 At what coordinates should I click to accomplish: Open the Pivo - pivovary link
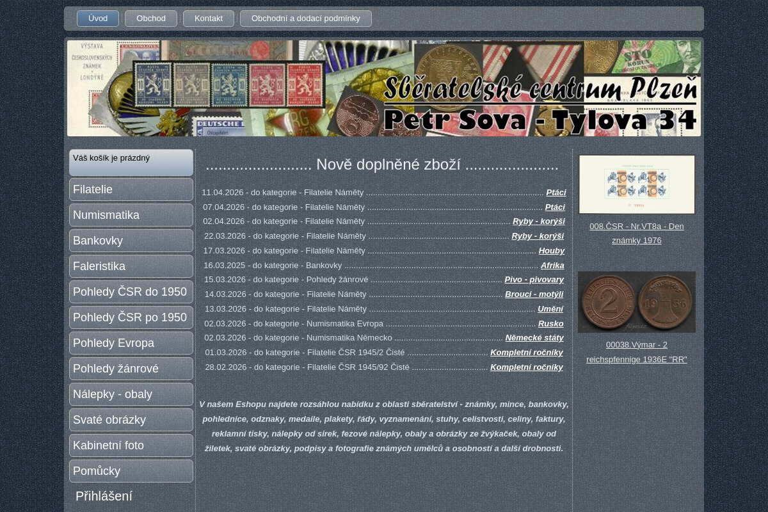pyautogui.click(x=534, y=280)
